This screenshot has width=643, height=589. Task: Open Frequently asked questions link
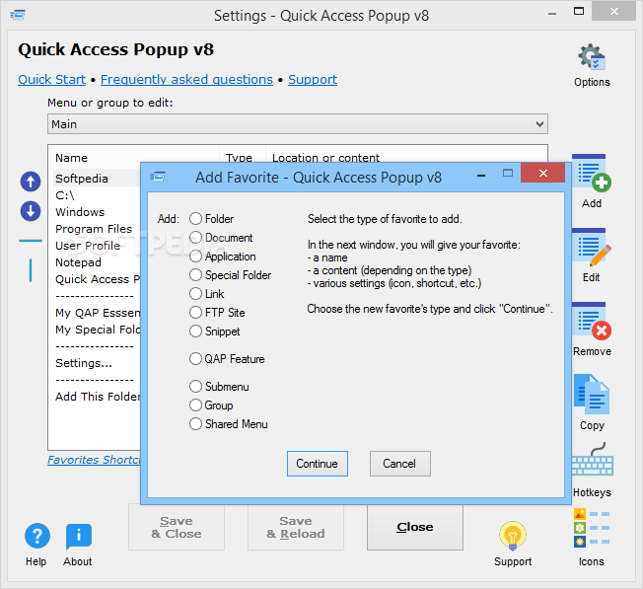[186, 79]
